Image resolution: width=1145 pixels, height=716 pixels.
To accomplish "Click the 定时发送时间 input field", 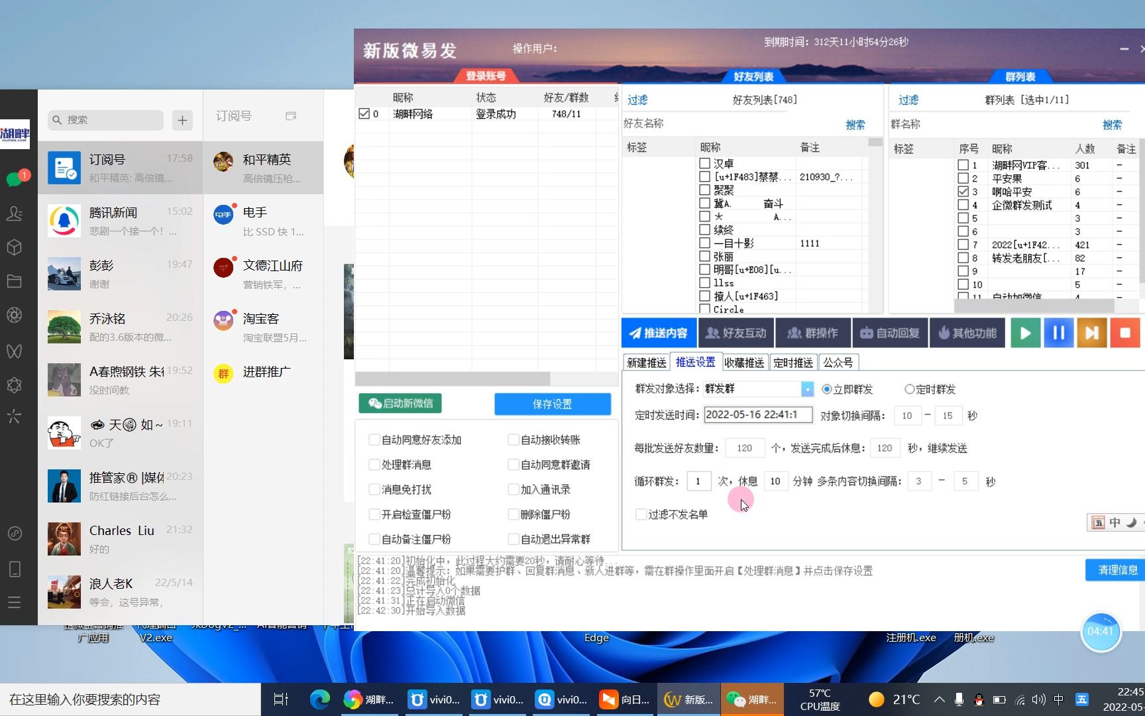I will pyautogui.click(x=758, y=415).
